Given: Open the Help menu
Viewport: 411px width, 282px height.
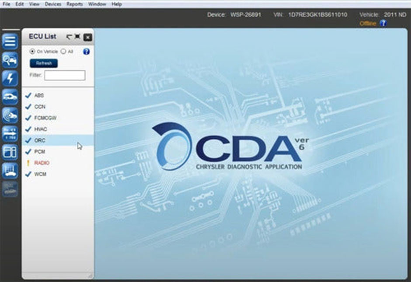Looking at the screenshot, I should point(117,4).
